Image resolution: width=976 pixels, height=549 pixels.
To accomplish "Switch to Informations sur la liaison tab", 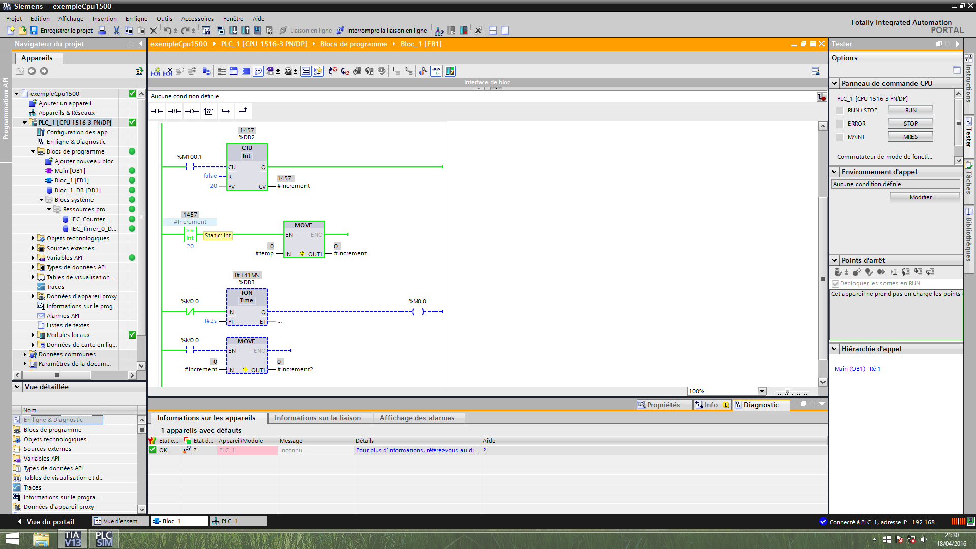I will (x=318, y=418).
